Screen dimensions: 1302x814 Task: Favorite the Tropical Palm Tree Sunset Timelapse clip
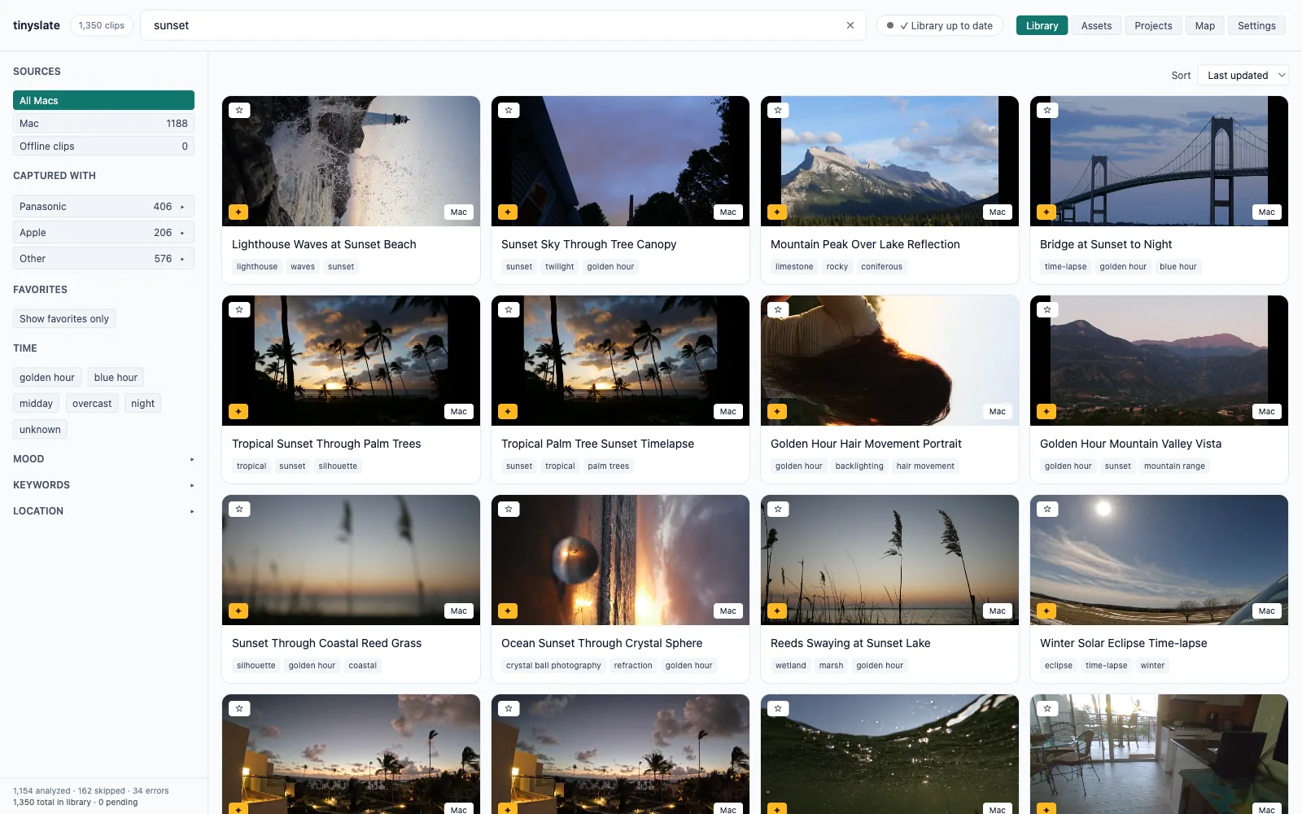tap(509, 309)
